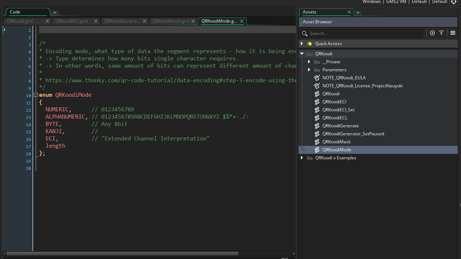Close the QRKoodi.gml tab
The width and height of the screenshot is (461, 259).
47,21
